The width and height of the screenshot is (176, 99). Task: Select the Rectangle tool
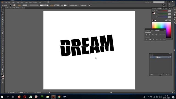point(2,26)
